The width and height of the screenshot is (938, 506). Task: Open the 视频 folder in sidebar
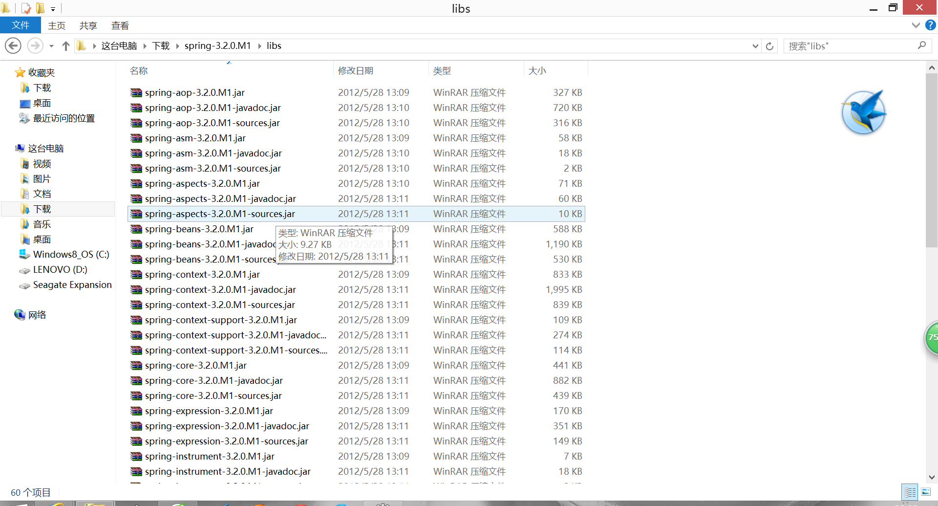pyautogui.click(x=42, y=164)
